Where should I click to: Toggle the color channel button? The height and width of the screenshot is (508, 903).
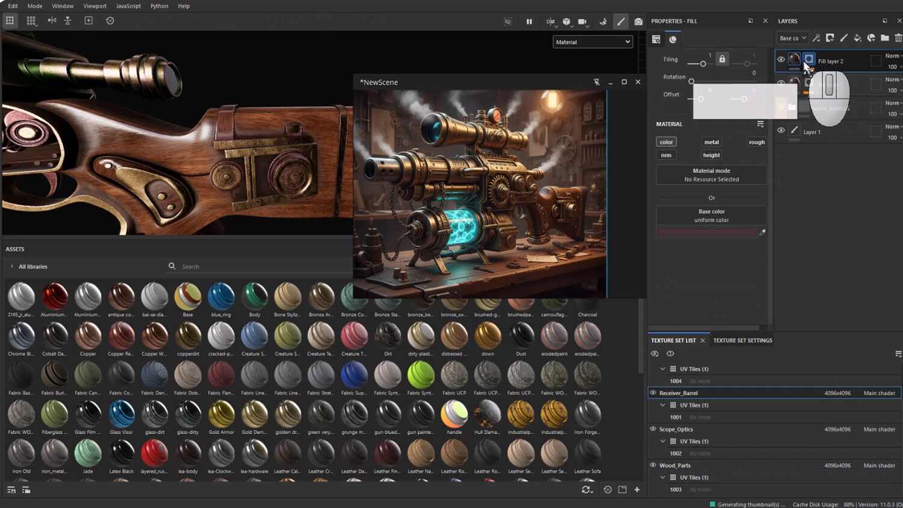click(666, 142)
